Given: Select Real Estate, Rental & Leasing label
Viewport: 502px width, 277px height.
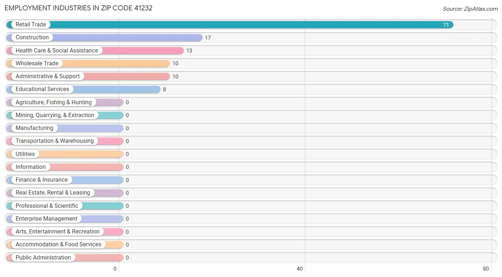Looking at the screenshot, I should point(53,193).
